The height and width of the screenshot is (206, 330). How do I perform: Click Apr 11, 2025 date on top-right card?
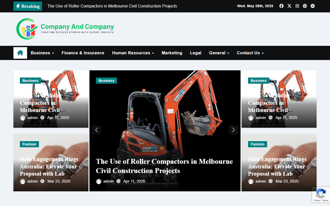pos(286,118)
